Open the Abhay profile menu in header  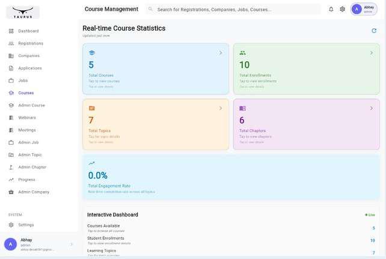coord(364,10)
